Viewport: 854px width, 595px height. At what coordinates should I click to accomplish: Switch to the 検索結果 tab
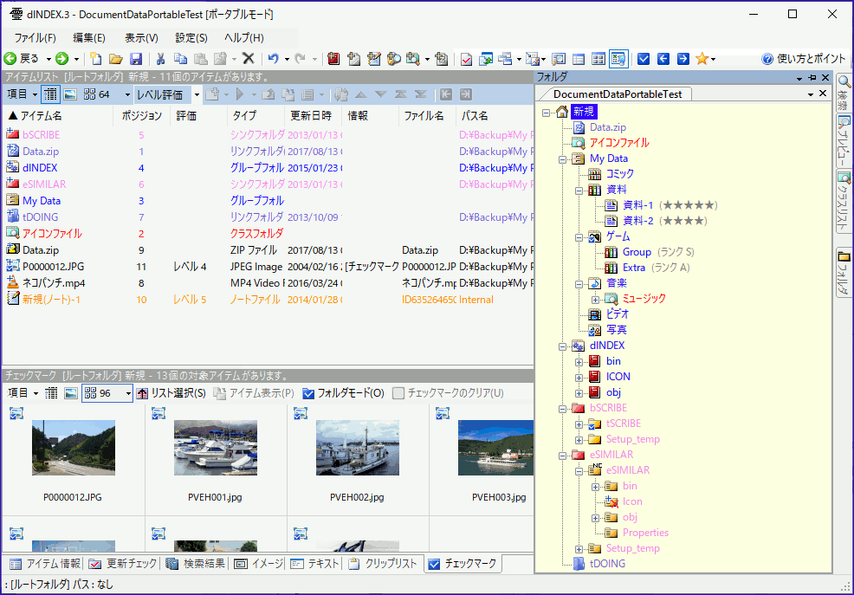pyautogui.click(x=196, y=564)
